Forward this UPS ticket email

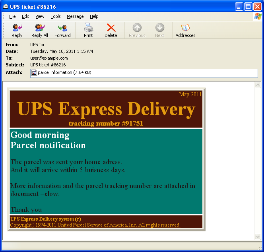coord(62,30)
